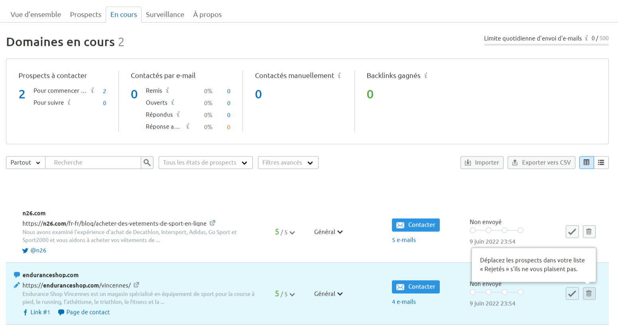Open the 5 e-mails link under n26 Contacter
Viewport: 618px width, 330px height.
(x=403, y=240)
